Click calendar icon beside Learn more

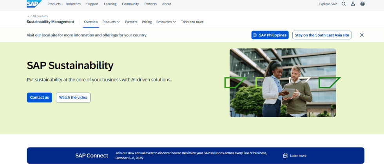[285, 156]
